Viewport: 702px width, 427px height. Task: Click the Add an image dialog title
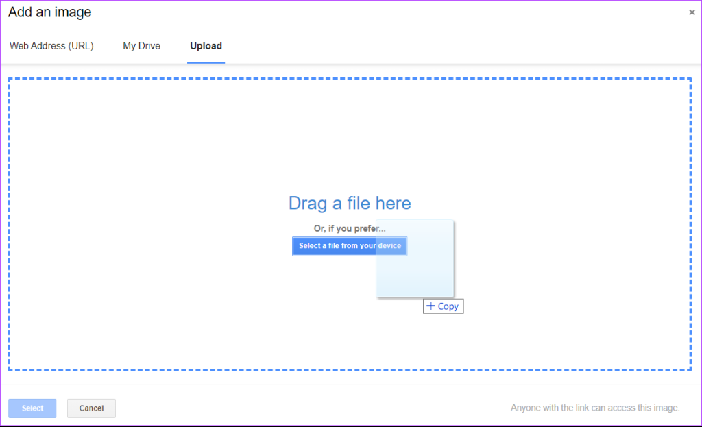pyautogui.click(x=49, y=12)
